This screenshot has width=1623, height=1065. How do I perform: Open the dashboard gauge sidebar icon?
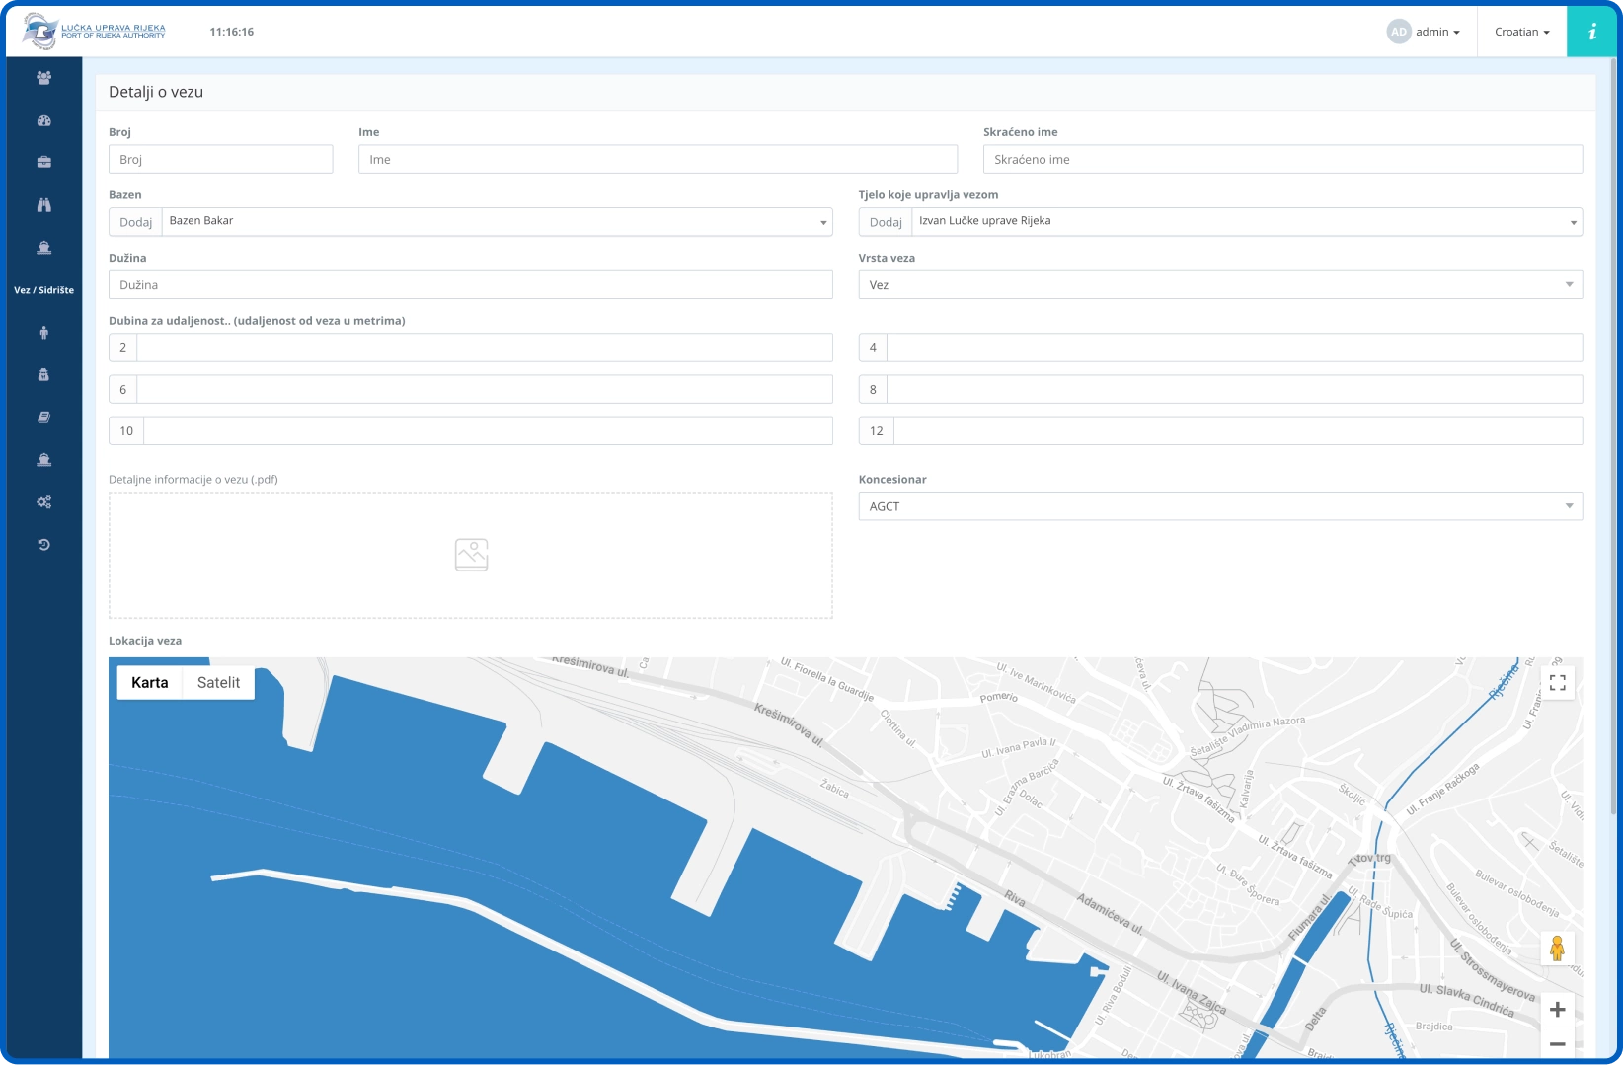(x=43, y=120)
